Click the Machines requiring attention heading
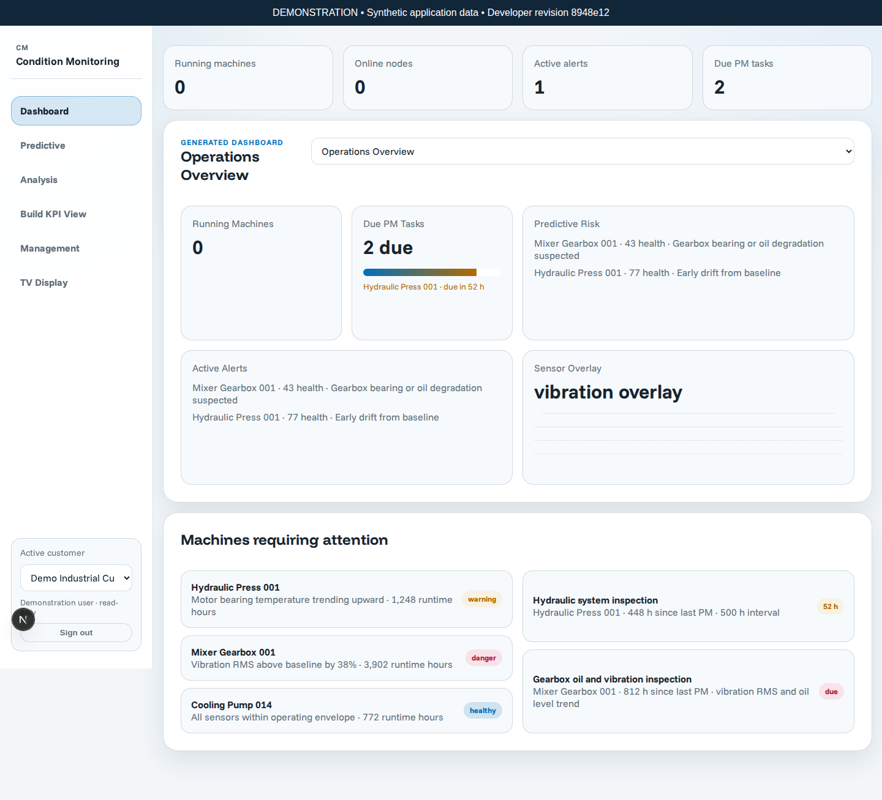 [284, 540]
